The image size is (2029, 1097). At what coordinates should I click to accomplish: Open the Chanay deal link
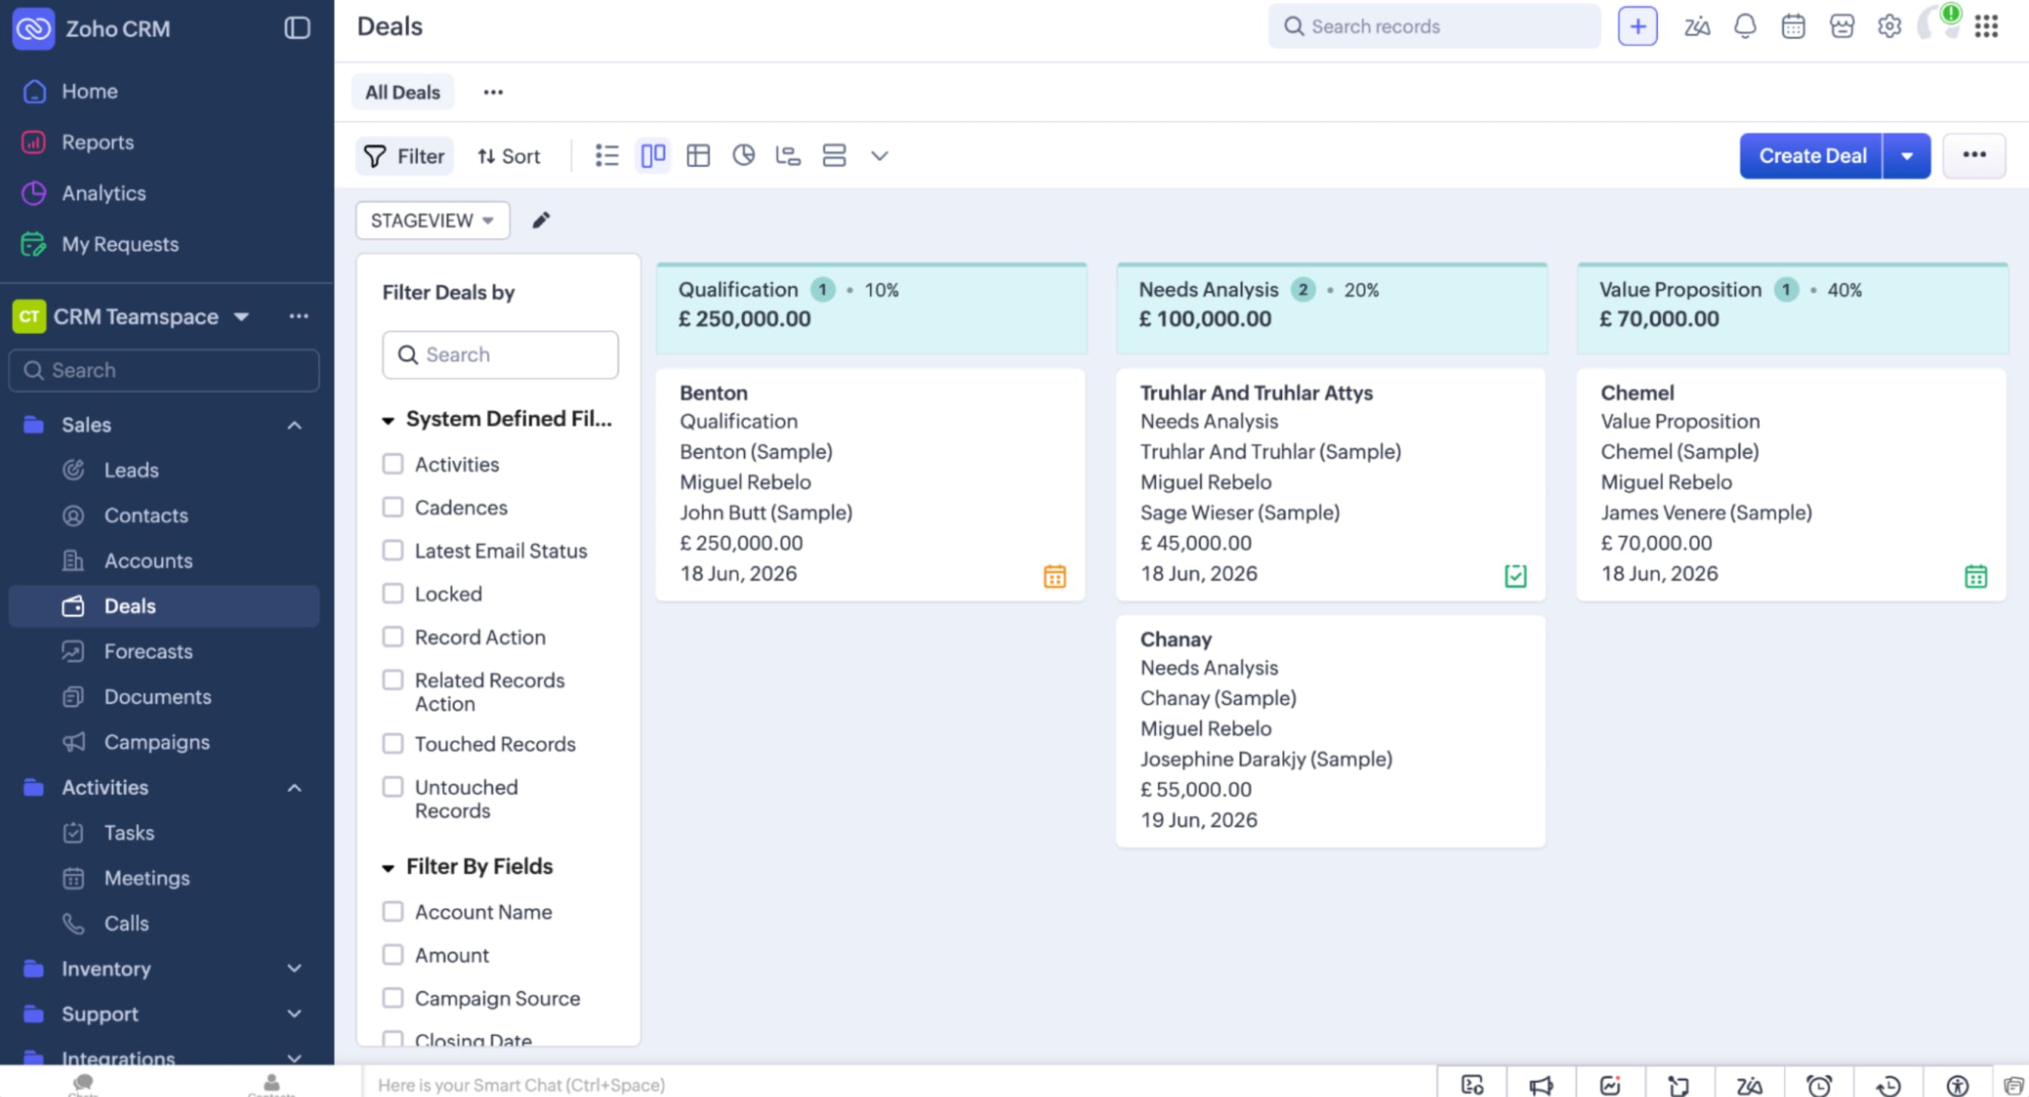(x=1176, y=639)
